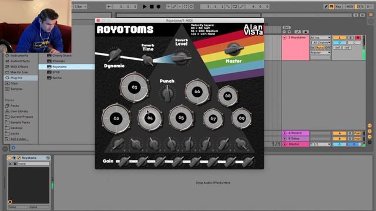Fold the 1 Royotoms track

coord(284,38)
